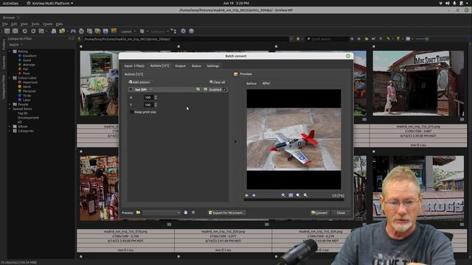The height and width of the screenshot is (265, 472).
Task: Click the X icon right of the quick search box
Action: tap(381, 39)
